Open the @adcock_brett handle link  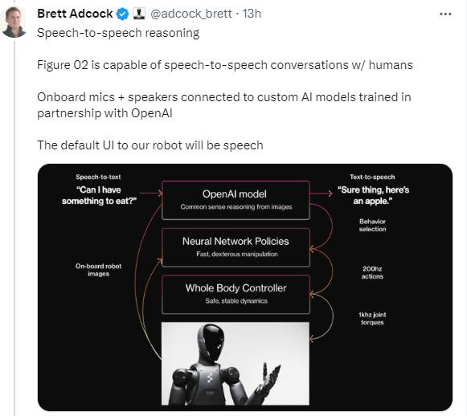pyautogui.click(x=191, y=14)
